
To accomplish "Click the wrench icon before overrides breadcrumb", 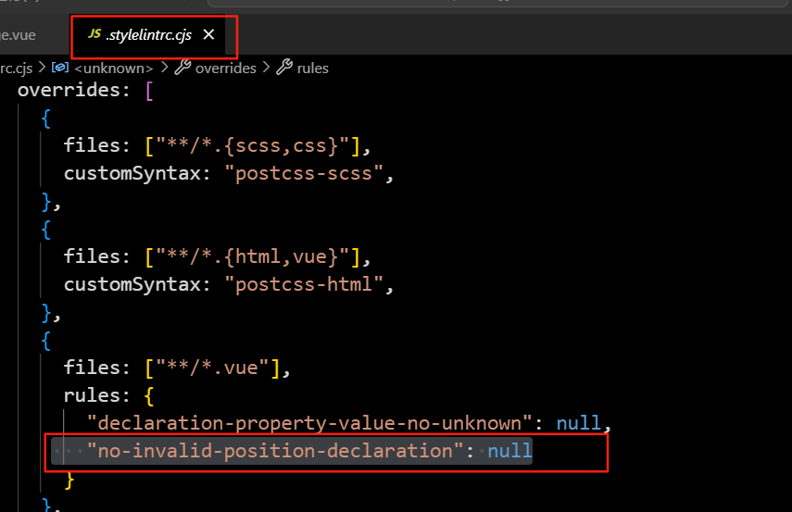I will pos(182,68).
